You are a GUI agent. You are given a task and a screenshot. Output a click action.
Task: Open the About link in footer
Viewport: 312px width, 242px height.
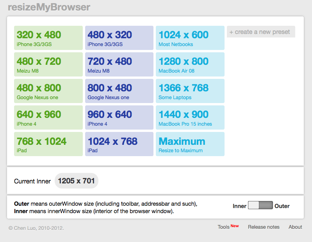[x=295, y=227]
